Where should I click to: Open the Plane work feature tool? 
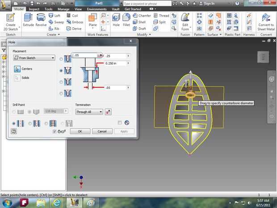[93, 21]
